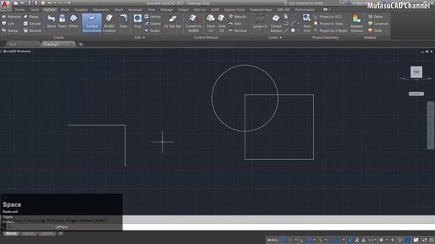Open Analysis Options
This screenshot has width=435, height=244.
(356, 23)
